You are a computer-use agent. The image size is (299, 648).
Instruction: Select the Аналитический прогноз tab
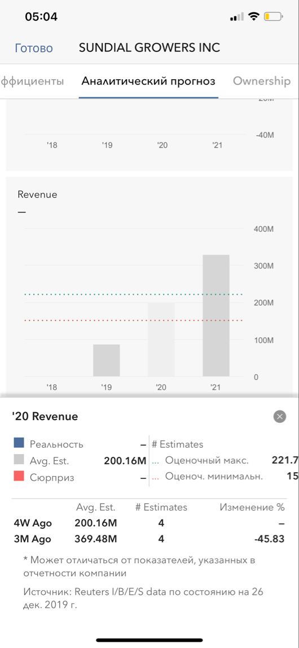[x=148, y=81]
